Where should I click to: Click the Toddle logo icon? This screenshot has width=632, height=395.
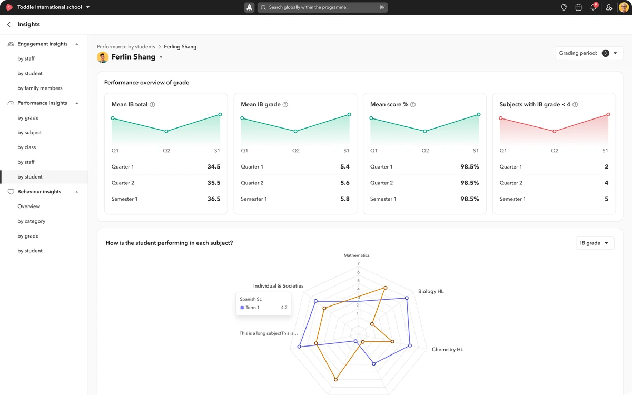pos(9,7)
